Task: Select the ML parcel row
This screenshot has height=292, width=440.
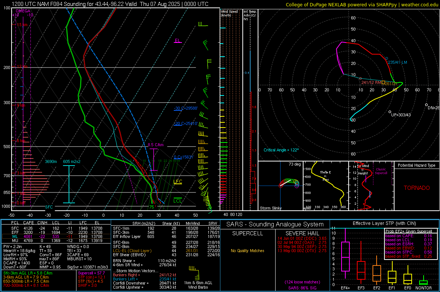Action: point(56,236)
